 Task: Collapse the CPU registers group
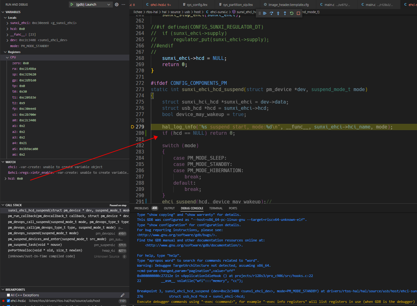pos(7,57)
